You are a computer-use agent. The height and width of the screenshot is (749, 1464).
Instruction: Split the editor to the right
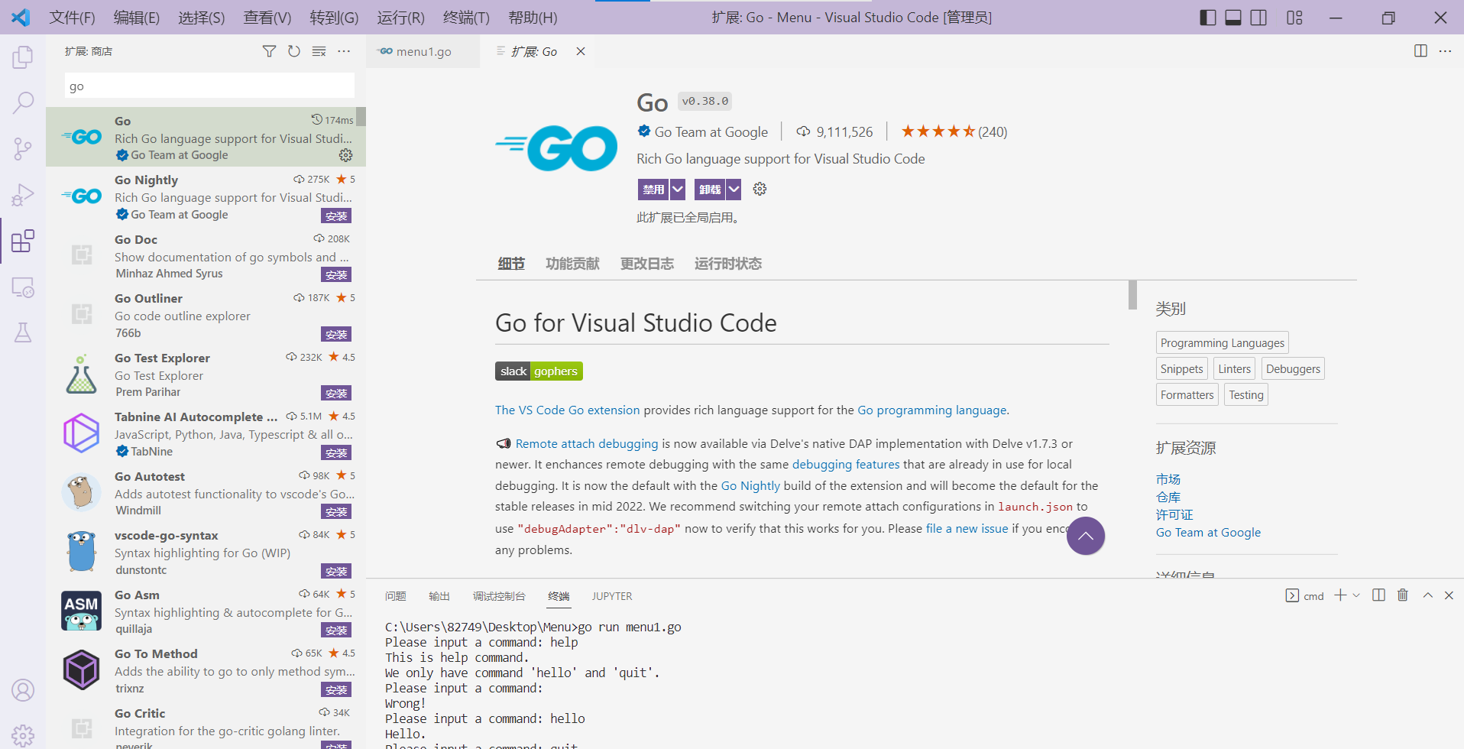tap(1420, 51)
